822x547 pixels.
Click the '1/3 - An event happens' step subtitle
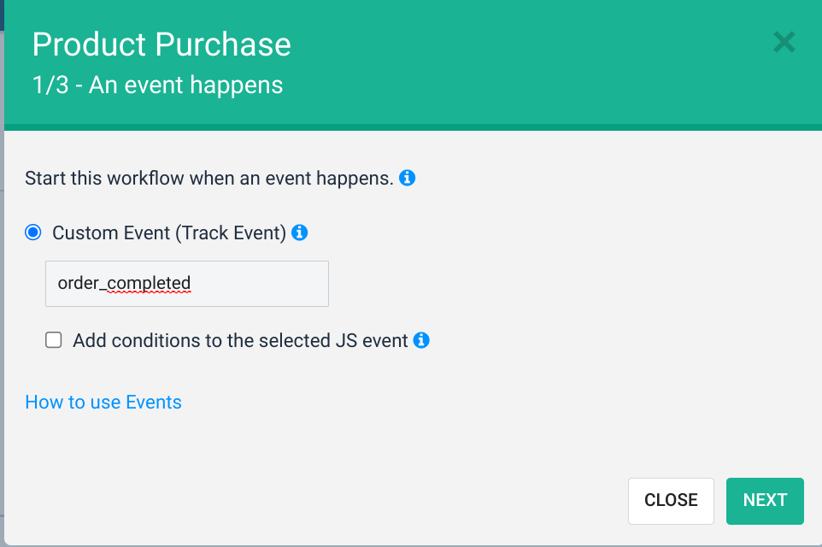pyautogui.click(x=157, y=85)
